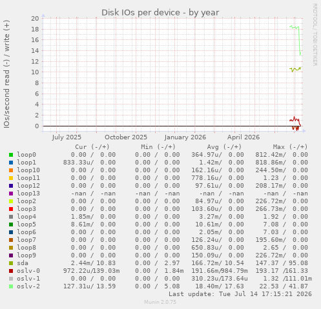Select the loop7 legend label
The width and height of the screenshot is (321, 309).
(x=26, y=240)
